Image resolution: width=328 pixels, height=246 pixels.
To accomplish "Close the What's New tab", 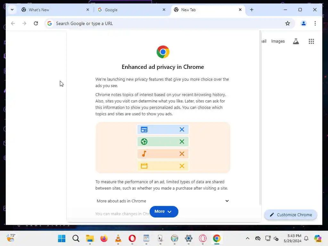I will click(88, 10).
